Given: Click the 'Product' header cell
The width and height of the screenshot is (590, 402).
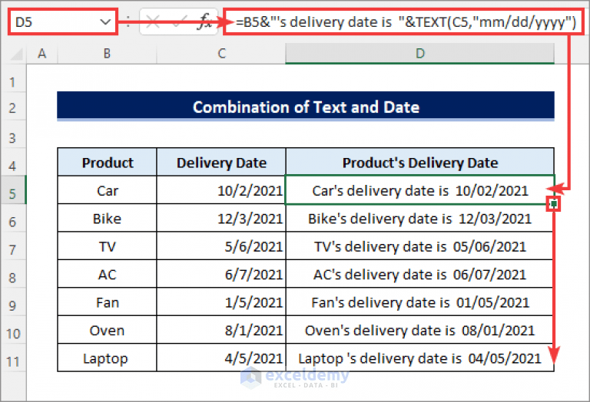Looking at the screenshot, I should pyautogui.click(x=108, y=163).
